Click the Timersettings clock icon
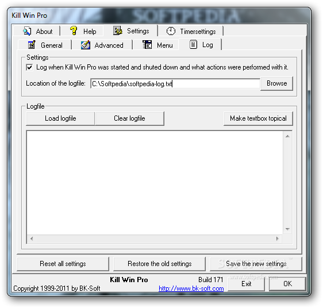The width and height of the screenshot is (323, 308). point(171,31)
